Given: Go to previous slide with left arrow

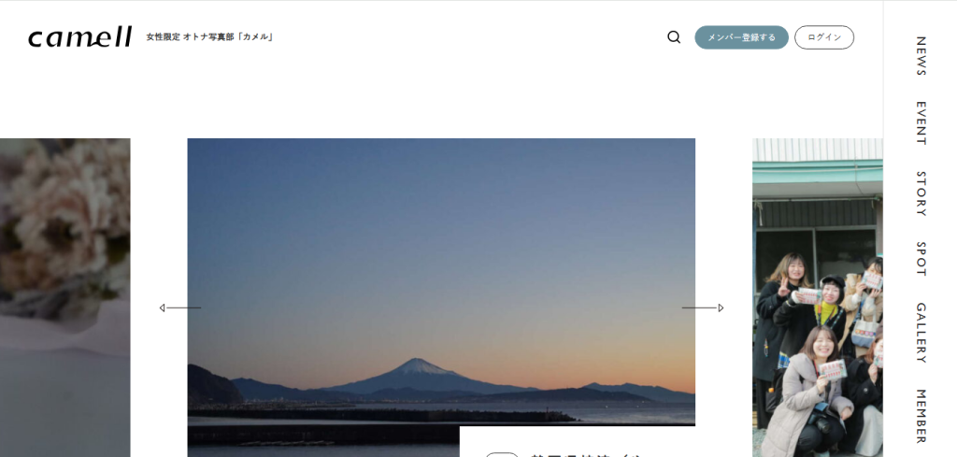Looking at the screenshot, I should pyautogui.click(x=180, y=307).
